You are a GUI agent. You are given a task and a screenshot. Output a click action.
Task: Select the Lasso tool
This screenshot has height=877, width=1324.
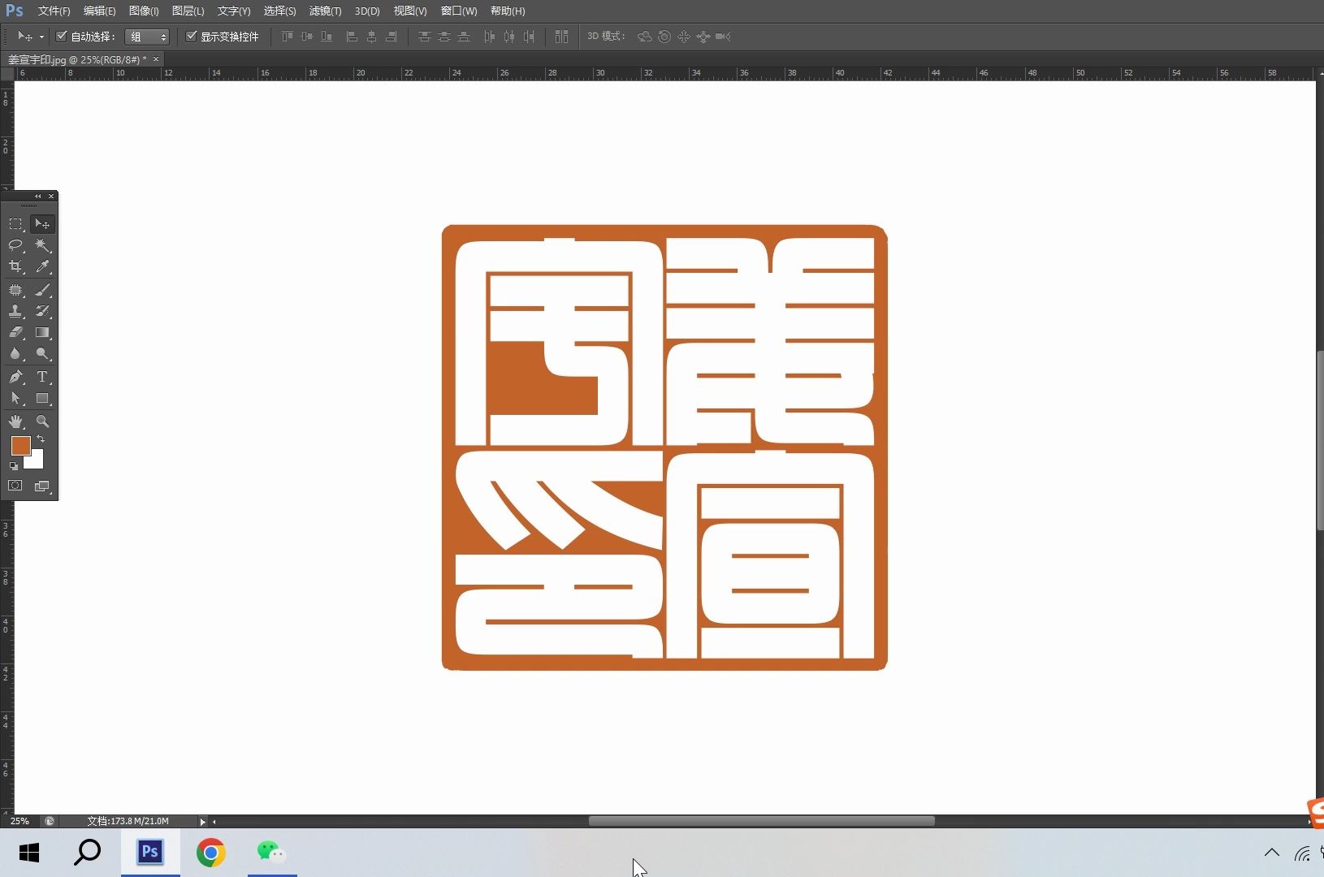[x=15, y=245]
